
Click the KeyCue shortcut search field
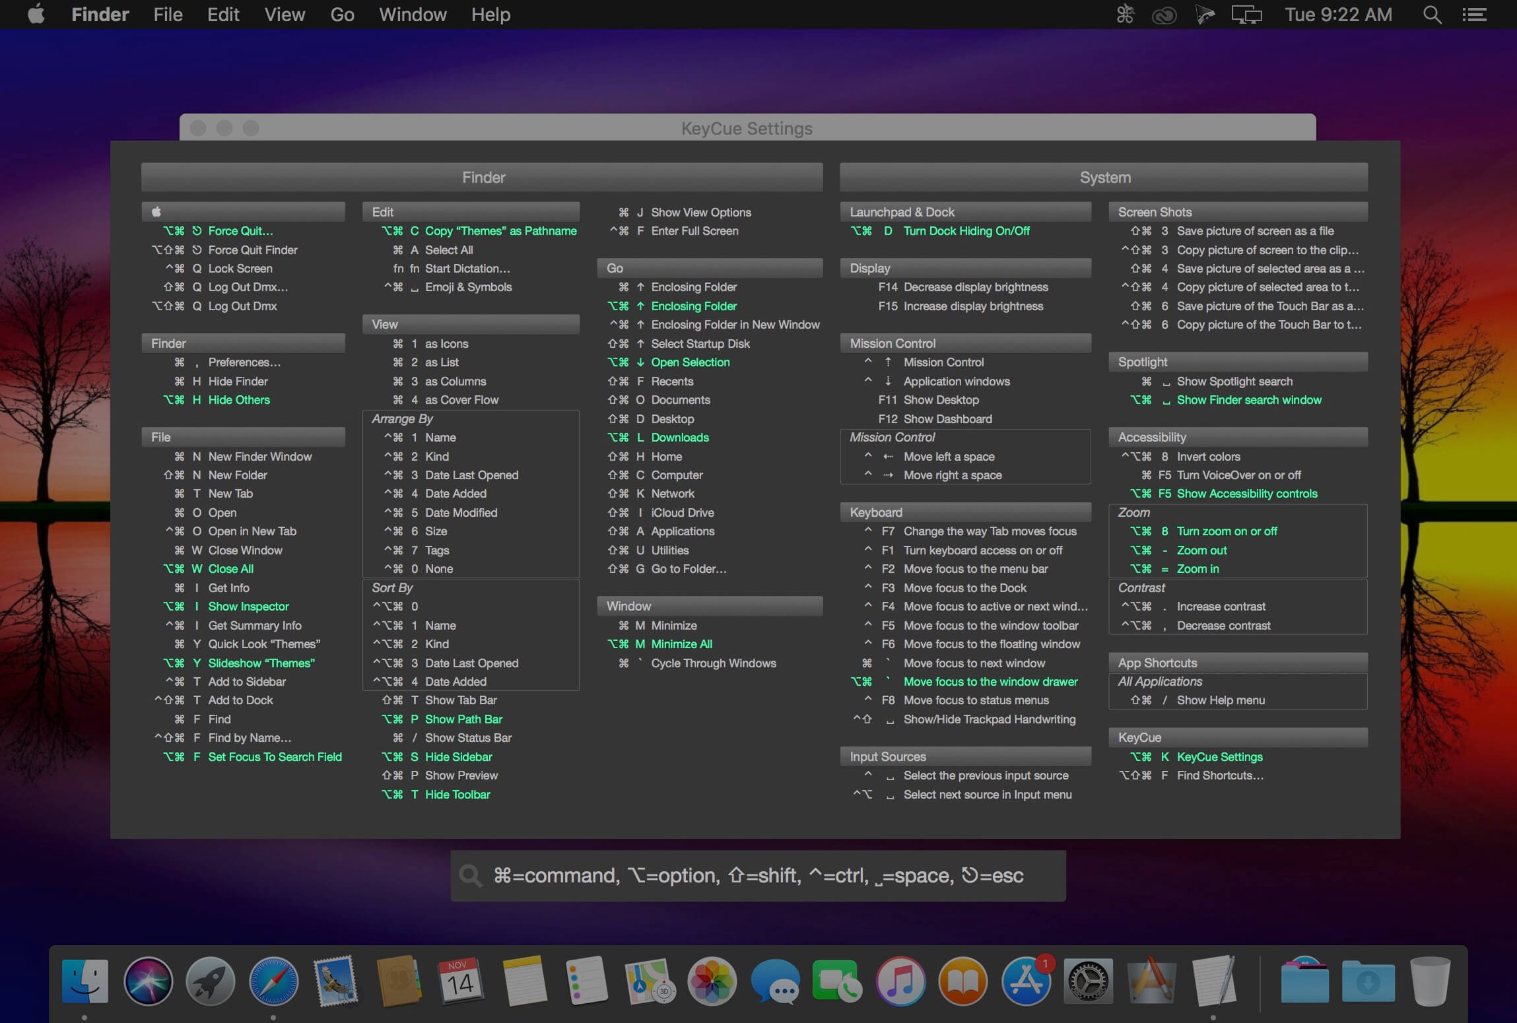758,876
